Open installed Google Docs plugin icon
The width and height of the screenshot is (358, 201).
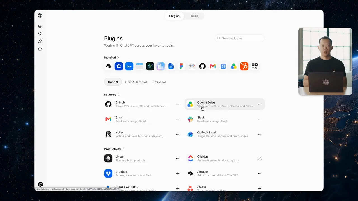tap(171, 66)
